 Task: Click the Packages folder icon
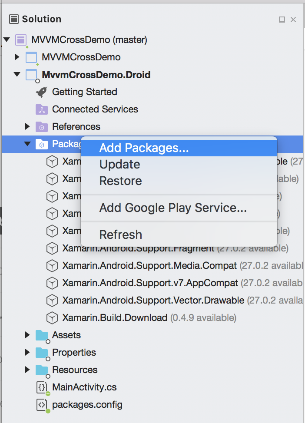41,144
